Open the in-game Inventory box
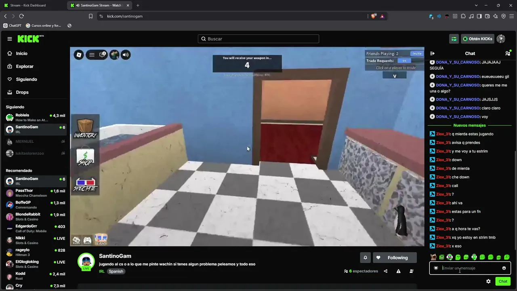The height and width of the screenshot is (291, 517). tap(85, 129)
